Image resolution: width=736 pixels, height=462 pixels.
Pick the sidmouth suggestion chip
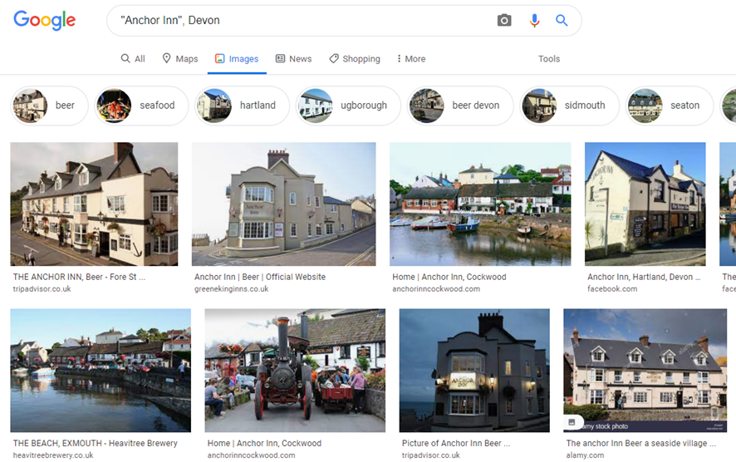click(569, 106)
